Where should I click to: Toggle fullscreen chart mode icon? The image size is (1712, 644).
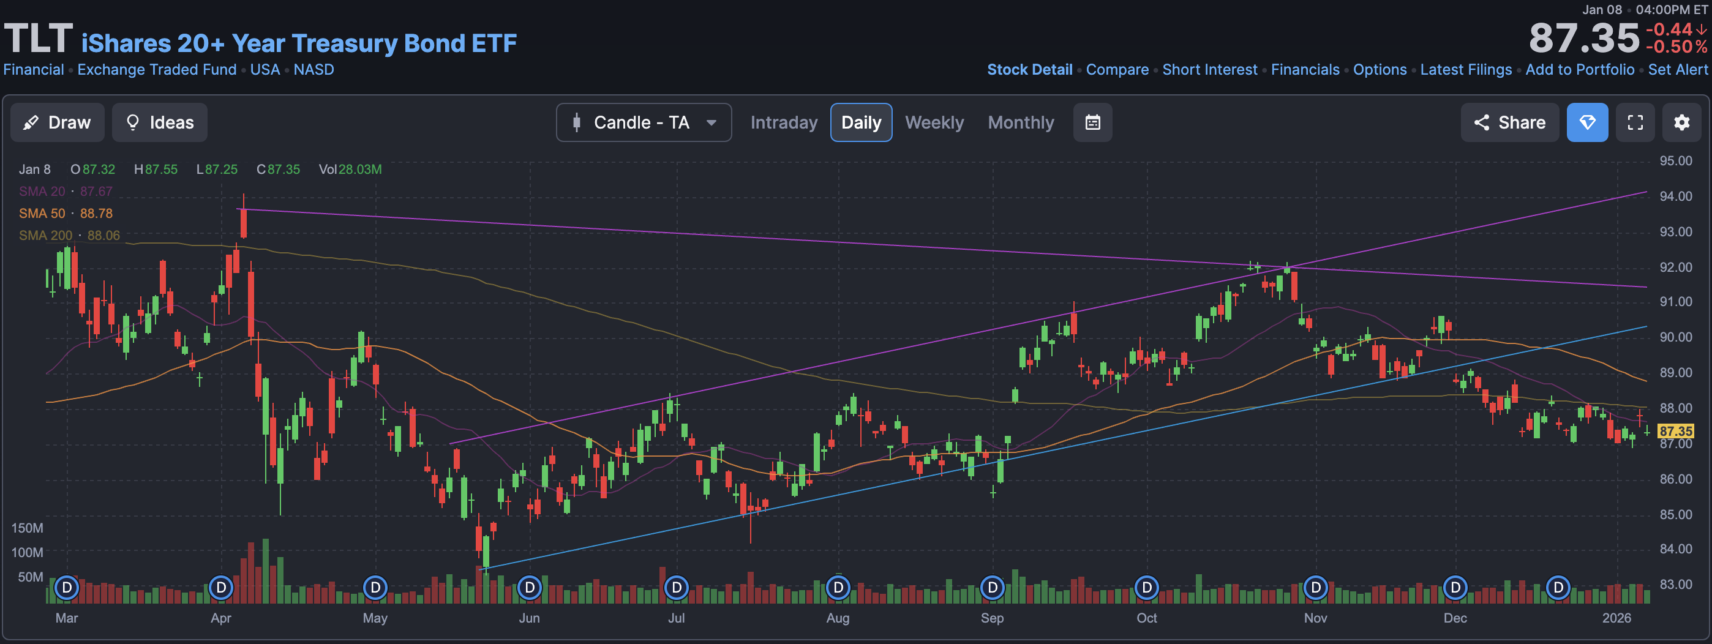pyautogui.click(x=1635, y=122)
